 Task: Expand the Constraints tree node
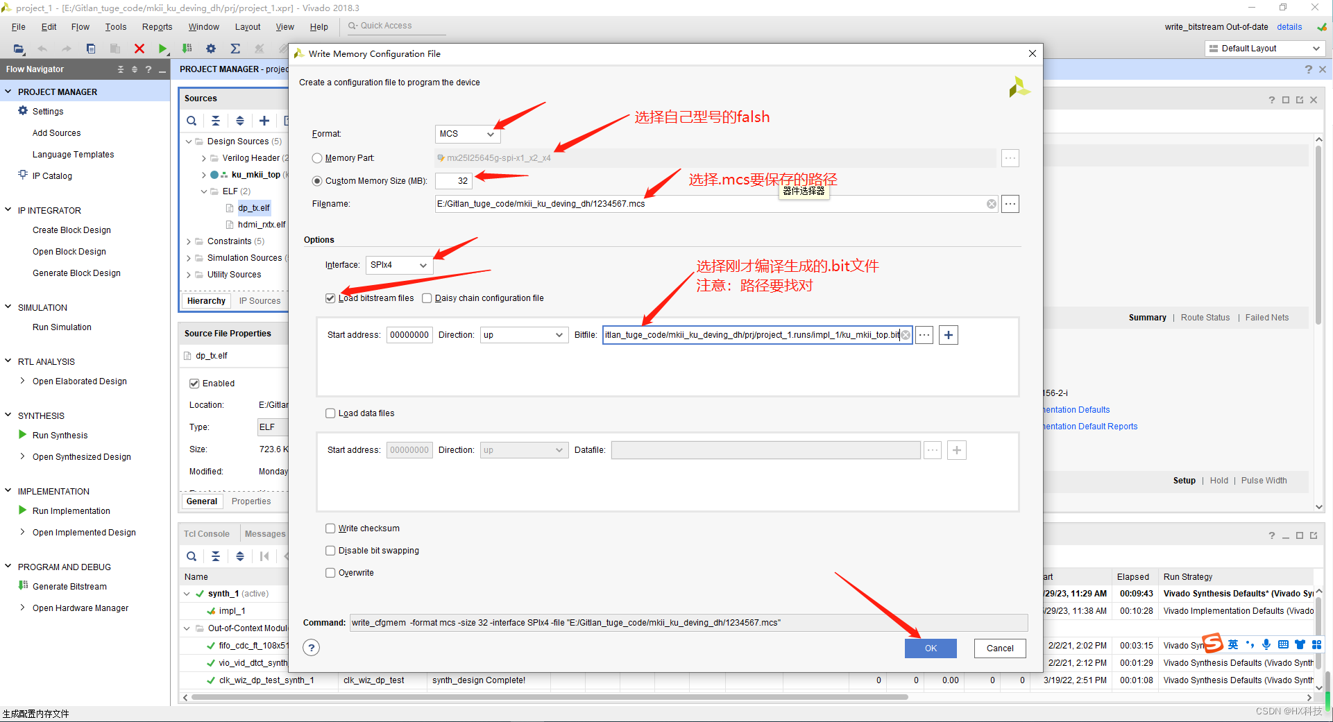(189, 241)
